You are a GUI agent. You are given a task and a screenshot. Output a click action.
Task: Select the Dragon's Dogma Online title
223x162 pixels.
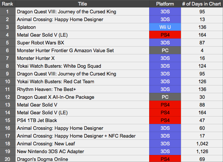(x=42, y=159)
